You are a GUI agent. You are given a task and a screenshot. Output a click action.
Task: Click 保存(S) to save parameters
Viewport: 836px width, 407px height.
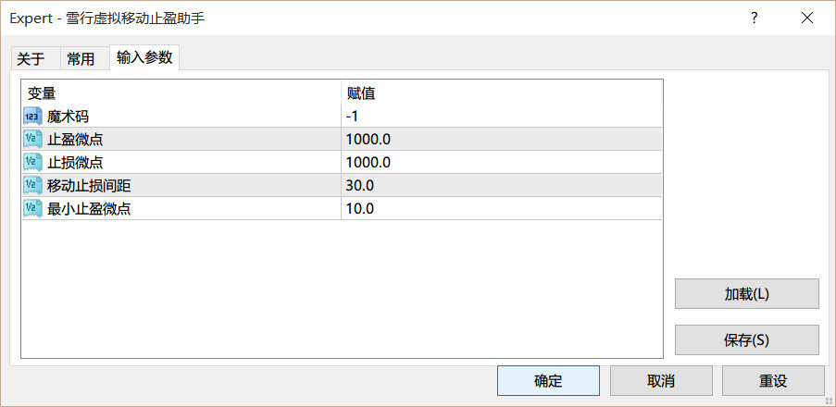[x=746, y=339]
